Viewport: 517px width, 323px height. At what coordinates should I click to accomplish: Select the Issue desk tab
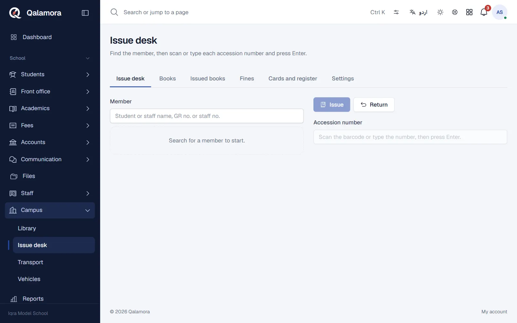[x=130, y=78]
